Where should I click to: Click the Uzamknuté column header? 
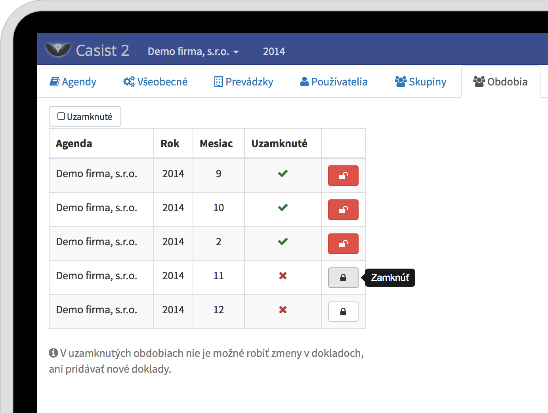[x=279, y=144]
